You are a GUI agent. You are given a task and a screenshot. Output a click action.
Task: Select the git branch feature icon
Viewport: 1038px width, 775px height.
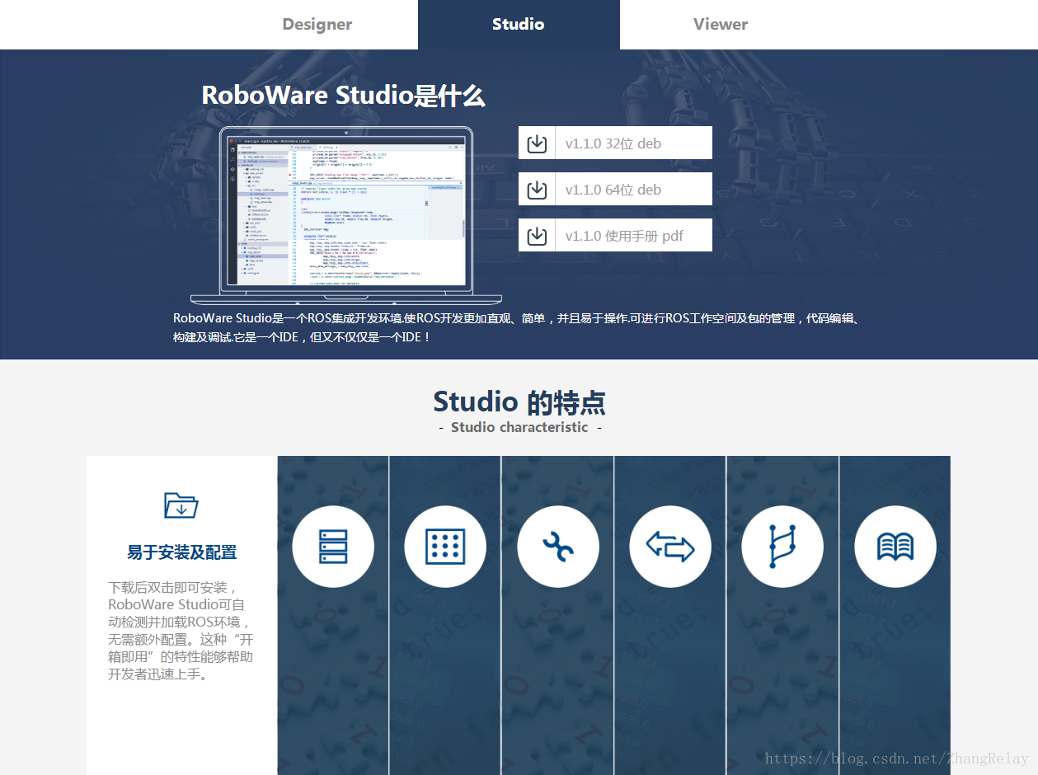(782, 547)
